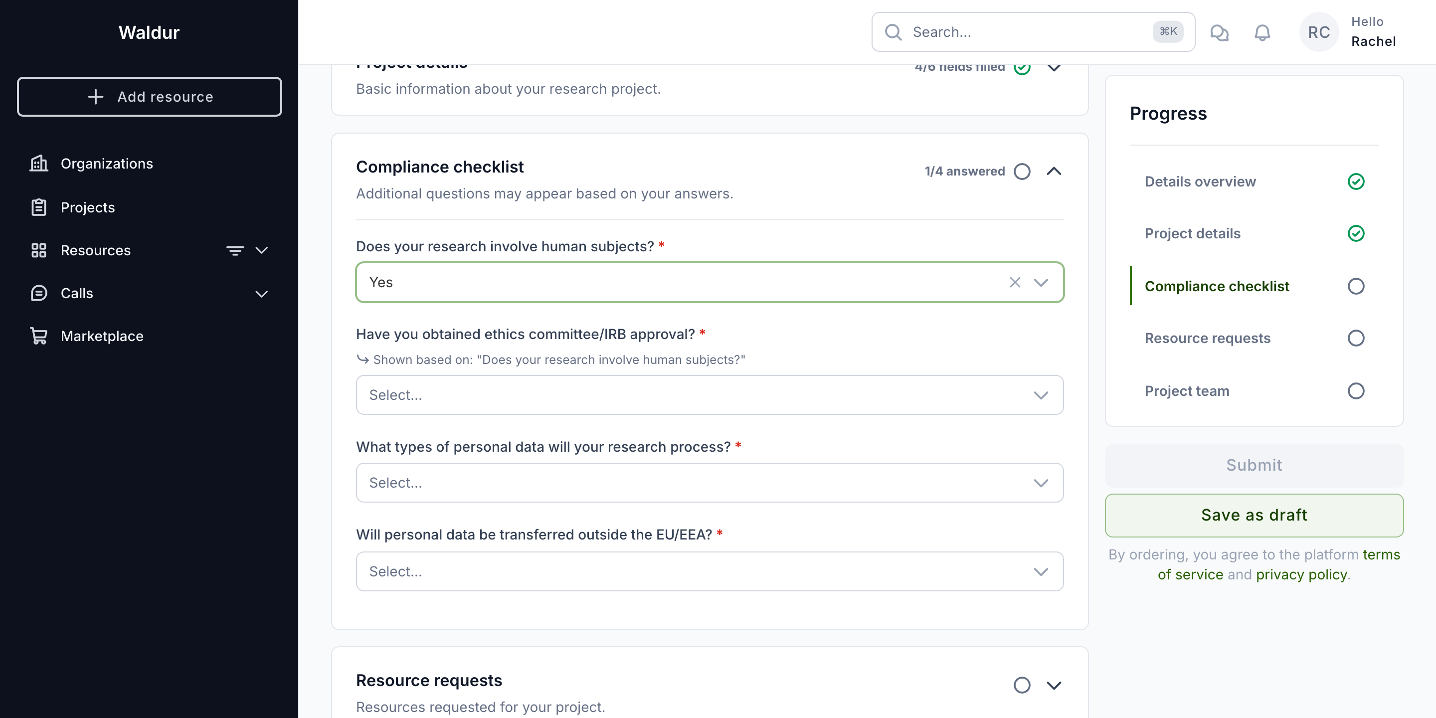Open ethics committee/IRB approval dropdown
The image size is (1436, 718).
[x=709, y=395]
